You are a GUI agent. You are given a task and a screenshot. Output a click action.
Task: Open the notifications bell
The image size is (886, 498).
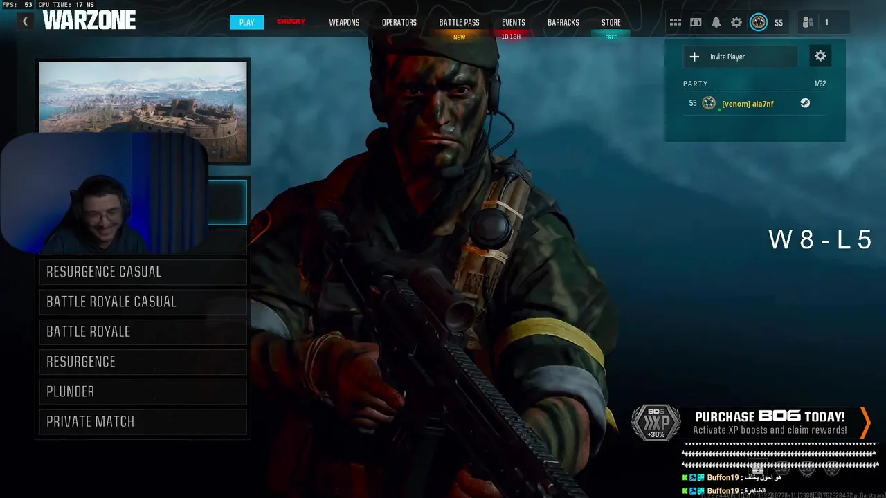[x=716, y=22]
